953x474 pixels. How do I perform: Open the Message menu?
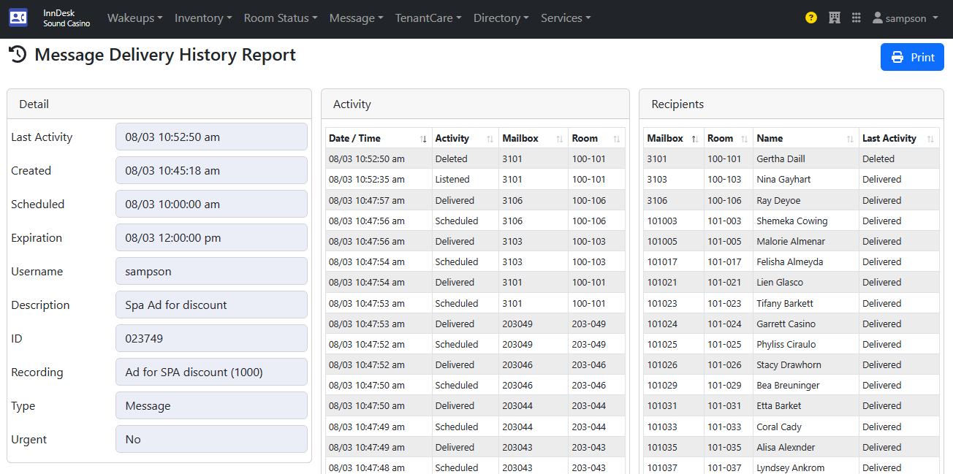(x=356, y=18)
